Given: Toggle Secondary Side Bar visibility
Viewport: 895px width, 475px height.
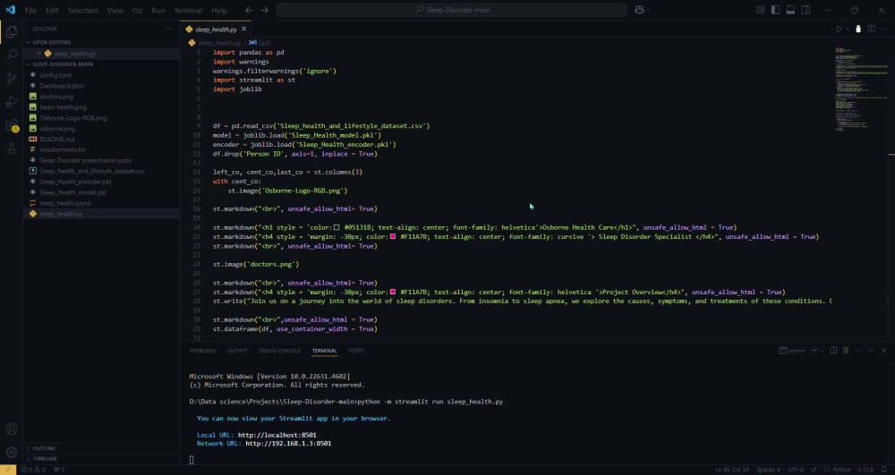Looking at the screenshot, I should (x=805, y=10).
